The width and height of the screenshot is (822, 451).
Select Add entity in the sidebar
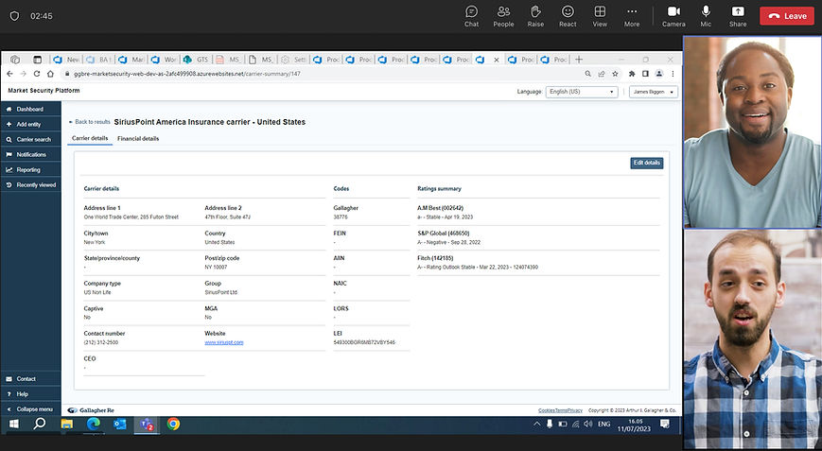[x=30, y=124]
